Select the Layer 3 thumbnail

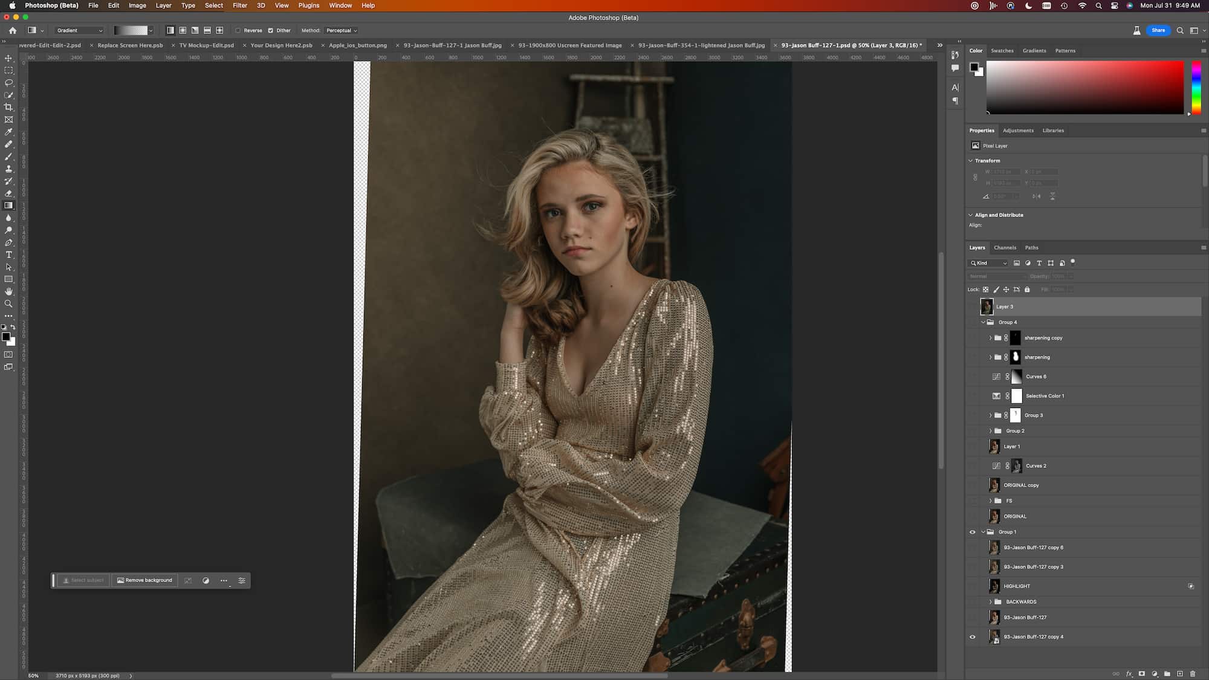[x=987, y=306]
